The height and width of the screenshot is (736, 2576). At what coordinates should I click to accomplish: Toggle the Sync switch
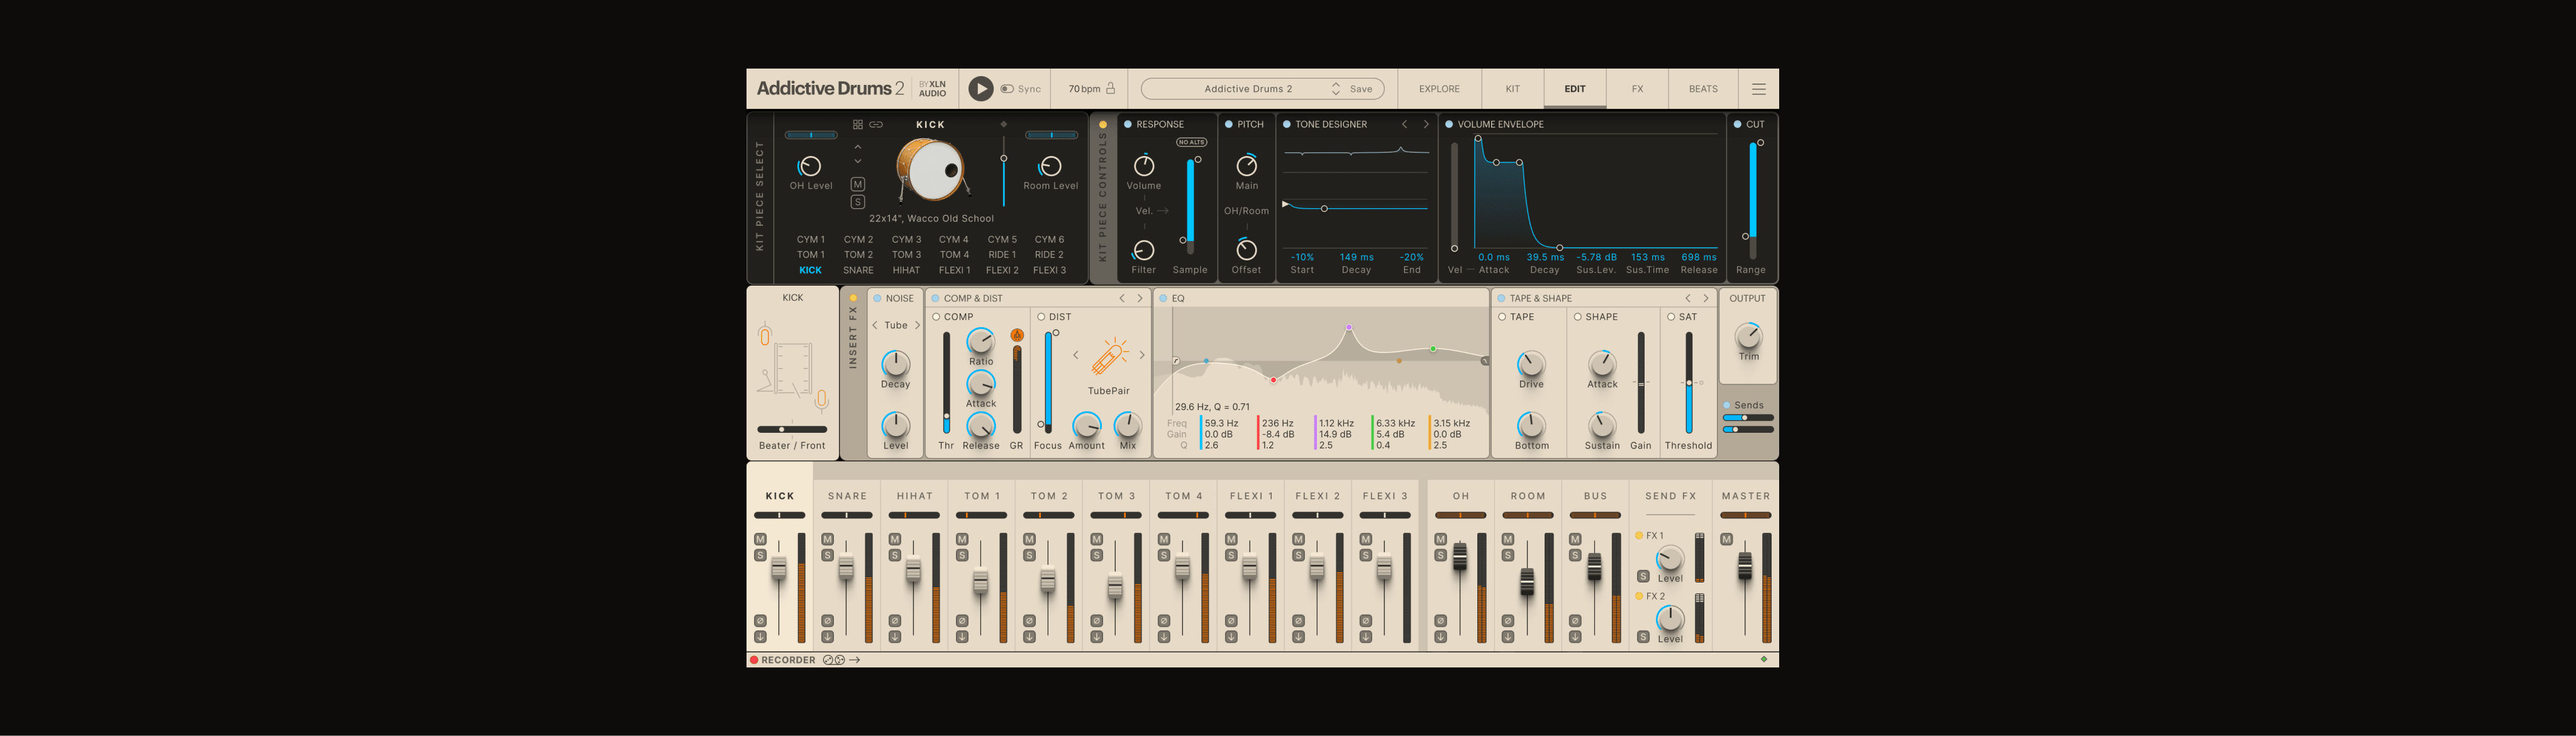coord(1007,89)
